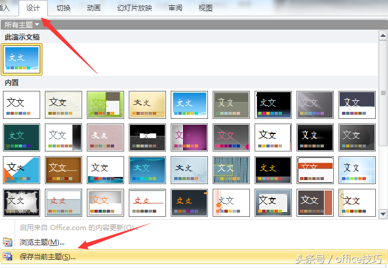388x268 pixels.
Task: Apply dark gray theme with gray text
Action: [357, 137]
